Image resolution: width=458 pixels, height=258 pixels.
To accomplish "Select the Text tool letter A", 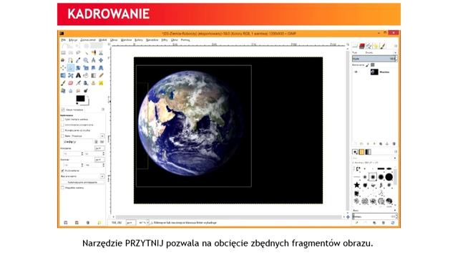I will point(78,75).
